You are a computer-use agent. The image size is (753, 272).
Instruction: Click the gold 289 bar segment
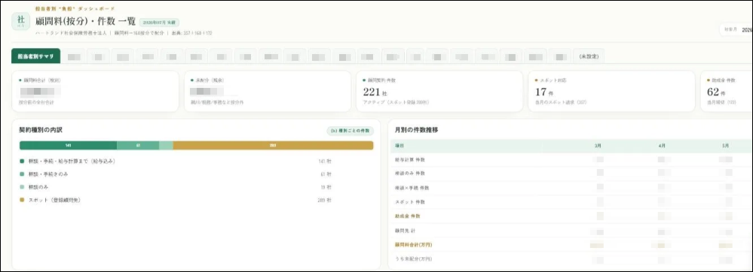coord(273,146)
